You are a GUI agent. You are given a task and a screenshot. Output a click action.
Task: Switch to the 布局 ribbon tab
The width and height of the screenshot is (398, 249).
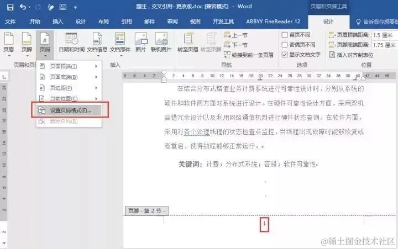(103, 22)
